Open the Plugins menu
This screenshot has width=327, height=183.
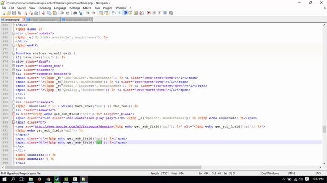click(x=108, y=8)
